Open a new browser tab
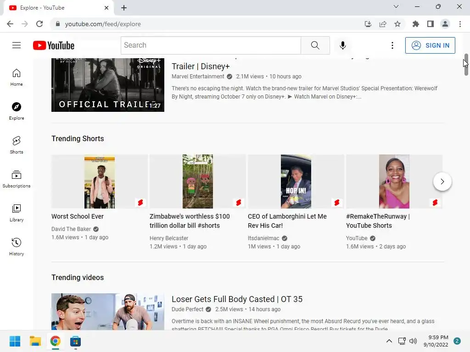The image size is (470, 352). tap(124, 8)
